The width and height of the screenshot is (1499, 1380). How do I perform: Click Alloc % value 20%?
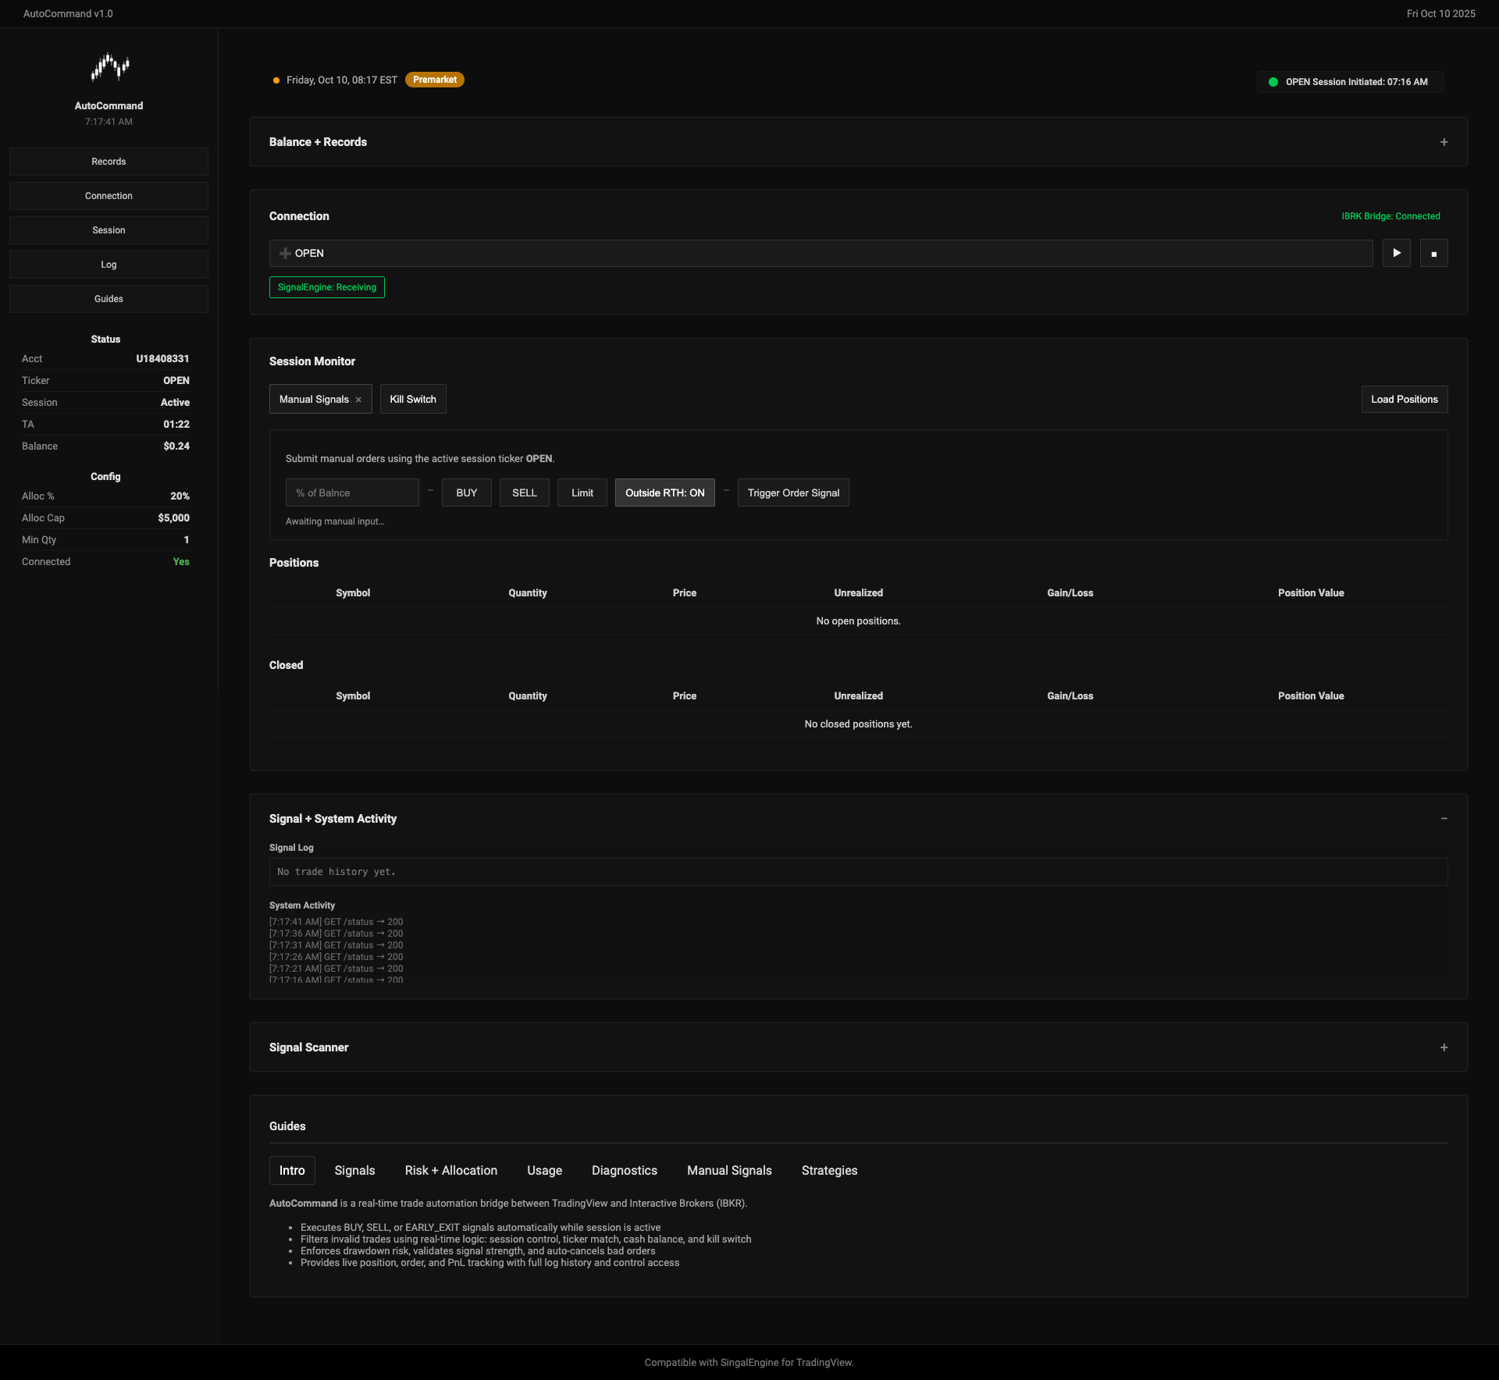[x=180, y=496]
